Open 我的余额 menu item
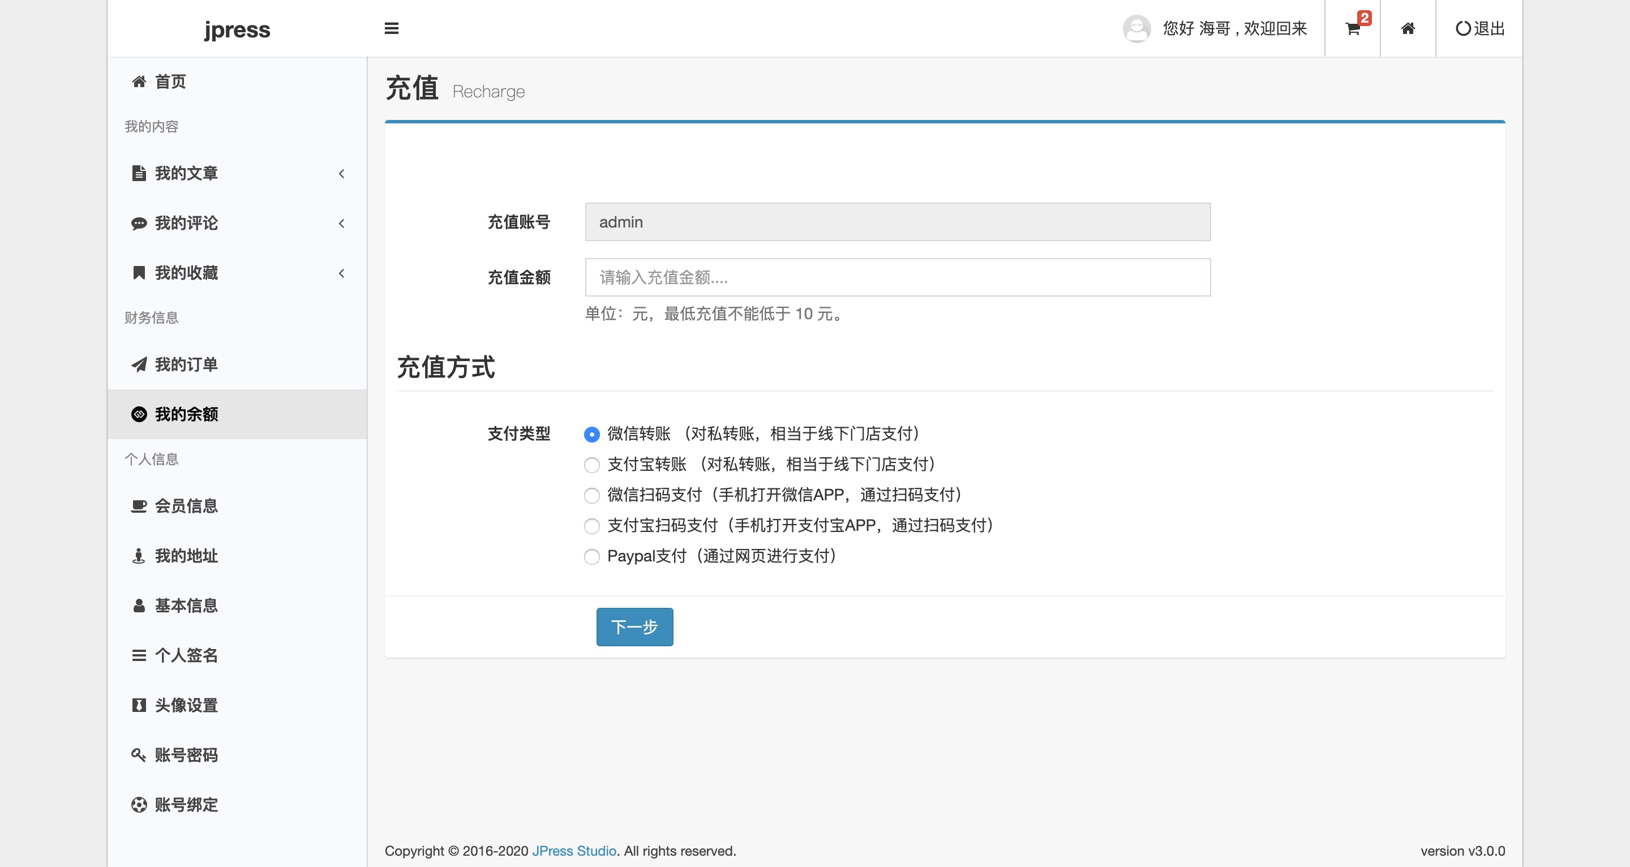Viewport: 1630px width, 867px height. coord(237,414)
